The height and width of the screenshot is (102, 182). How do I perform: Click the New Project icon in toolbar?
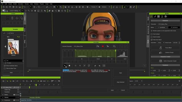[4, 7]
